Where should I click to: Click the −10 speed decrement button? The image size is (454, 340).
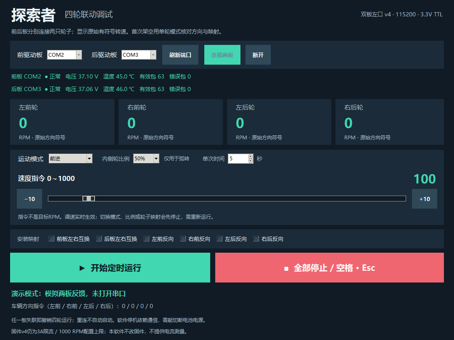pyautogui.click(x=29, y=199)
